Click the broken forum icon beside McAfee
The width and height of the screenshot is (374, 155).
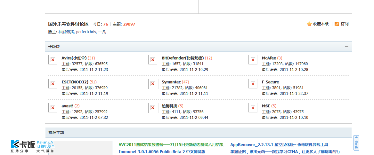coord(253,59)
